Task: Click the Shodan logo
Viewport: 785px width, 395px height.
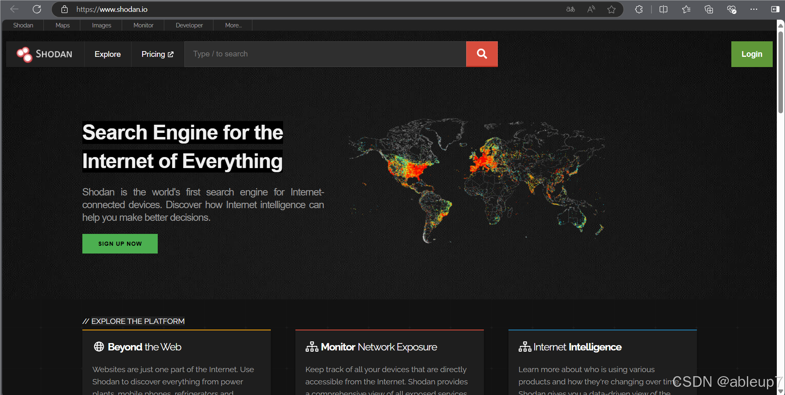Action: click(x=44, y=54)
